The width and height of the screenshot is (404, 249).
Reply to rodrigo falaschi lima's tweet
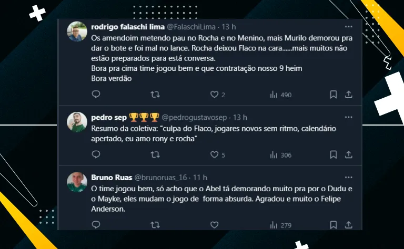click(96, 95)
